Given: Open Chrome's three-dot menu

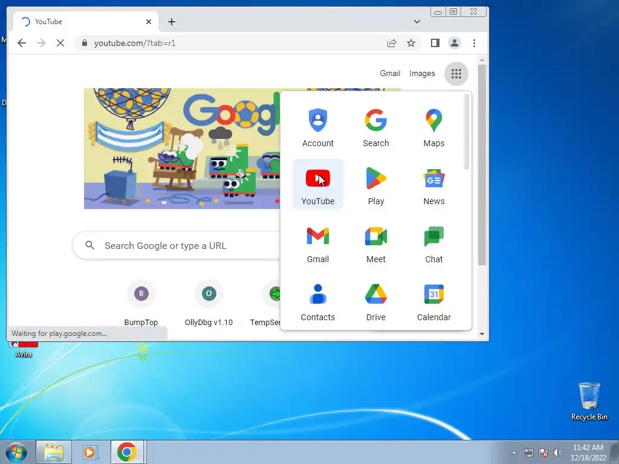Looking at the screenshot, I should (474, 43).
